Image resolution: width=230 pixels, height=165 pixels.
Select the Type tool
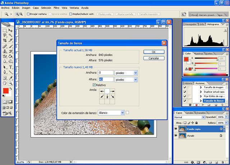coord(10,67)
